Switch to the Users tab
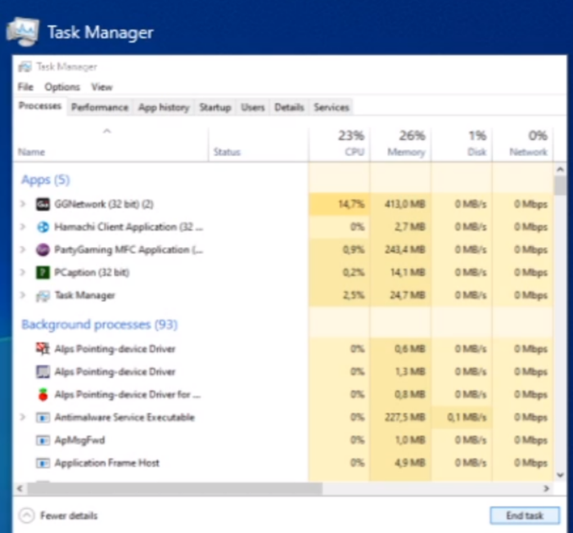This screenshot has height=533, width=573. (253, 107)
